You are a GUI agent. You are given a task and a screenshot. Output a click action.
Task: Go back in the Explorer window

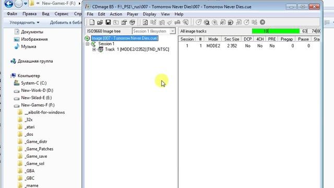pos(9,4)
